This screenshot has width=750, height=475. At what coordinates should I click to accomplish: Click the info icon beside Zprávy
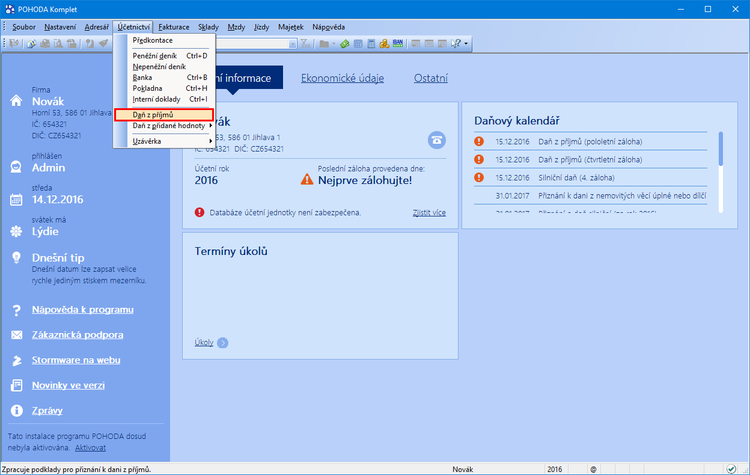[17, 411]
